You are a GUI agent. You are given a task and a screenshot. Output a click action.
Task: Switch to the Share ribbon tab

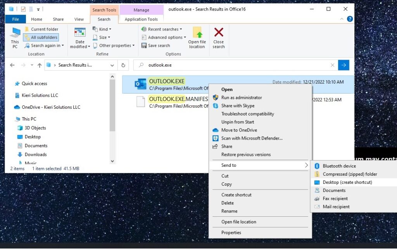[x=58, y=19]
